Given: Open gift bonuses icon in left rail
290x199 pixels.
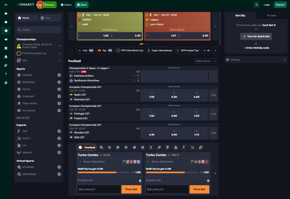Looking at the screenshot, I should pos(6,48).
